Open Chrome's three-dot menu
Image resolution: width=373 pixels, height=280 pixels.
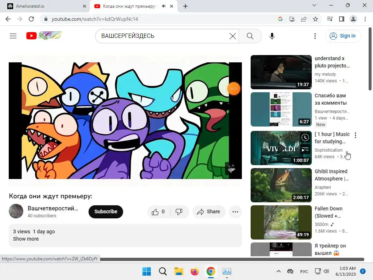click(365, 19)
